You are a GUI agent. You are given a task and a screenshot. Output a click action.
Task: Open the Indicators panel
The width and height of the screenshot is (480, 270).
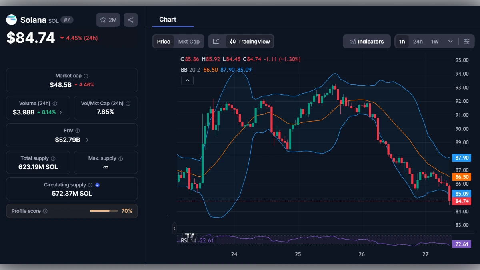coord(366,41)
